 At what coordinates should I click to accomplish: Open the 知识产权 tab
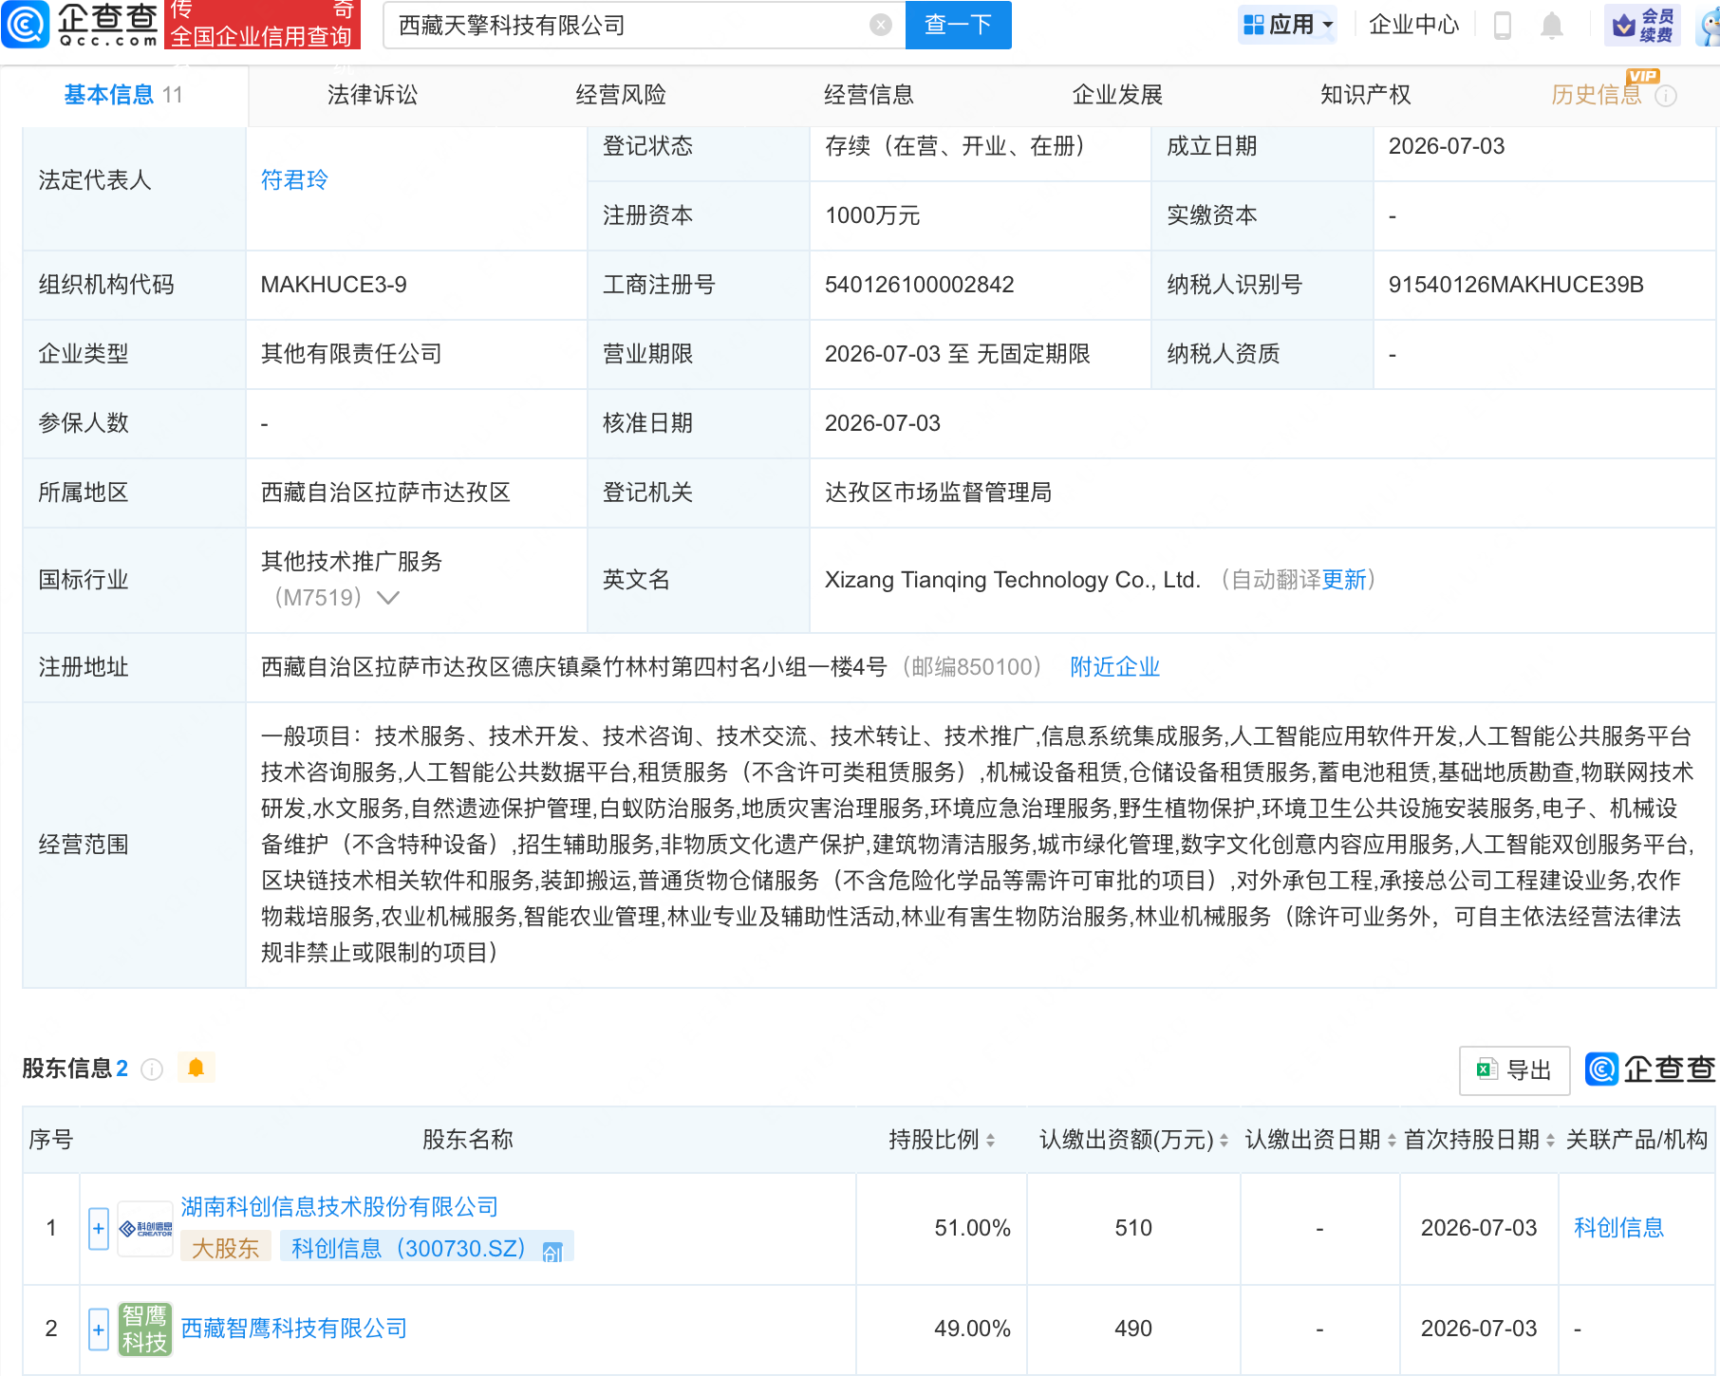click(x=1365, y=95)
